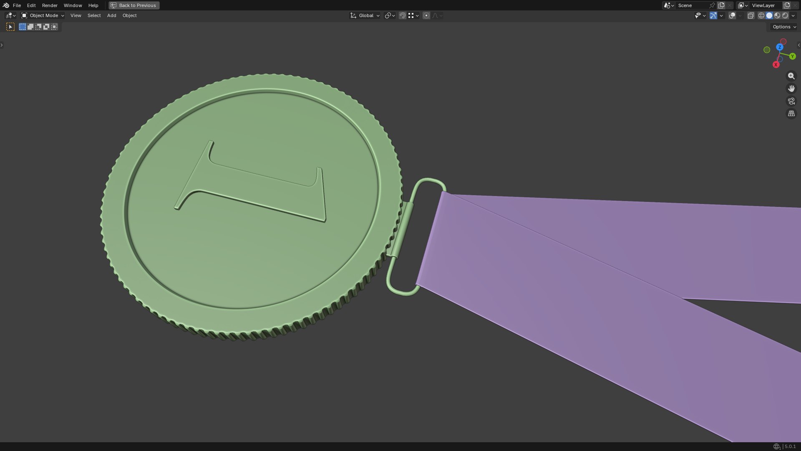Click the Z axis on navigation gizmo
The width and height of the screenshot is (801, 451).
click(x=780, y=47)
